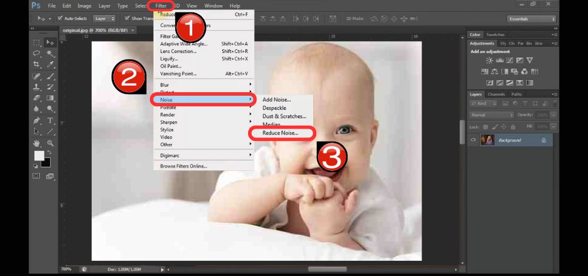588x276 pixels.
Task: Select the Eyedropper tool
Action: click(x=50, y=65)
